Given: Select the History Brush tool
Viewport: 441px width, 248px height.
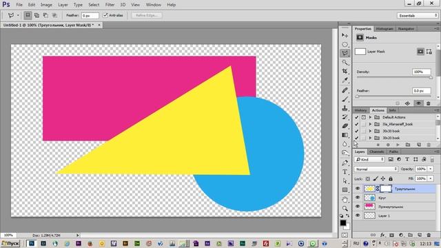Looking at the screenshot, I should pyautogui.click(x=345, y=117).
